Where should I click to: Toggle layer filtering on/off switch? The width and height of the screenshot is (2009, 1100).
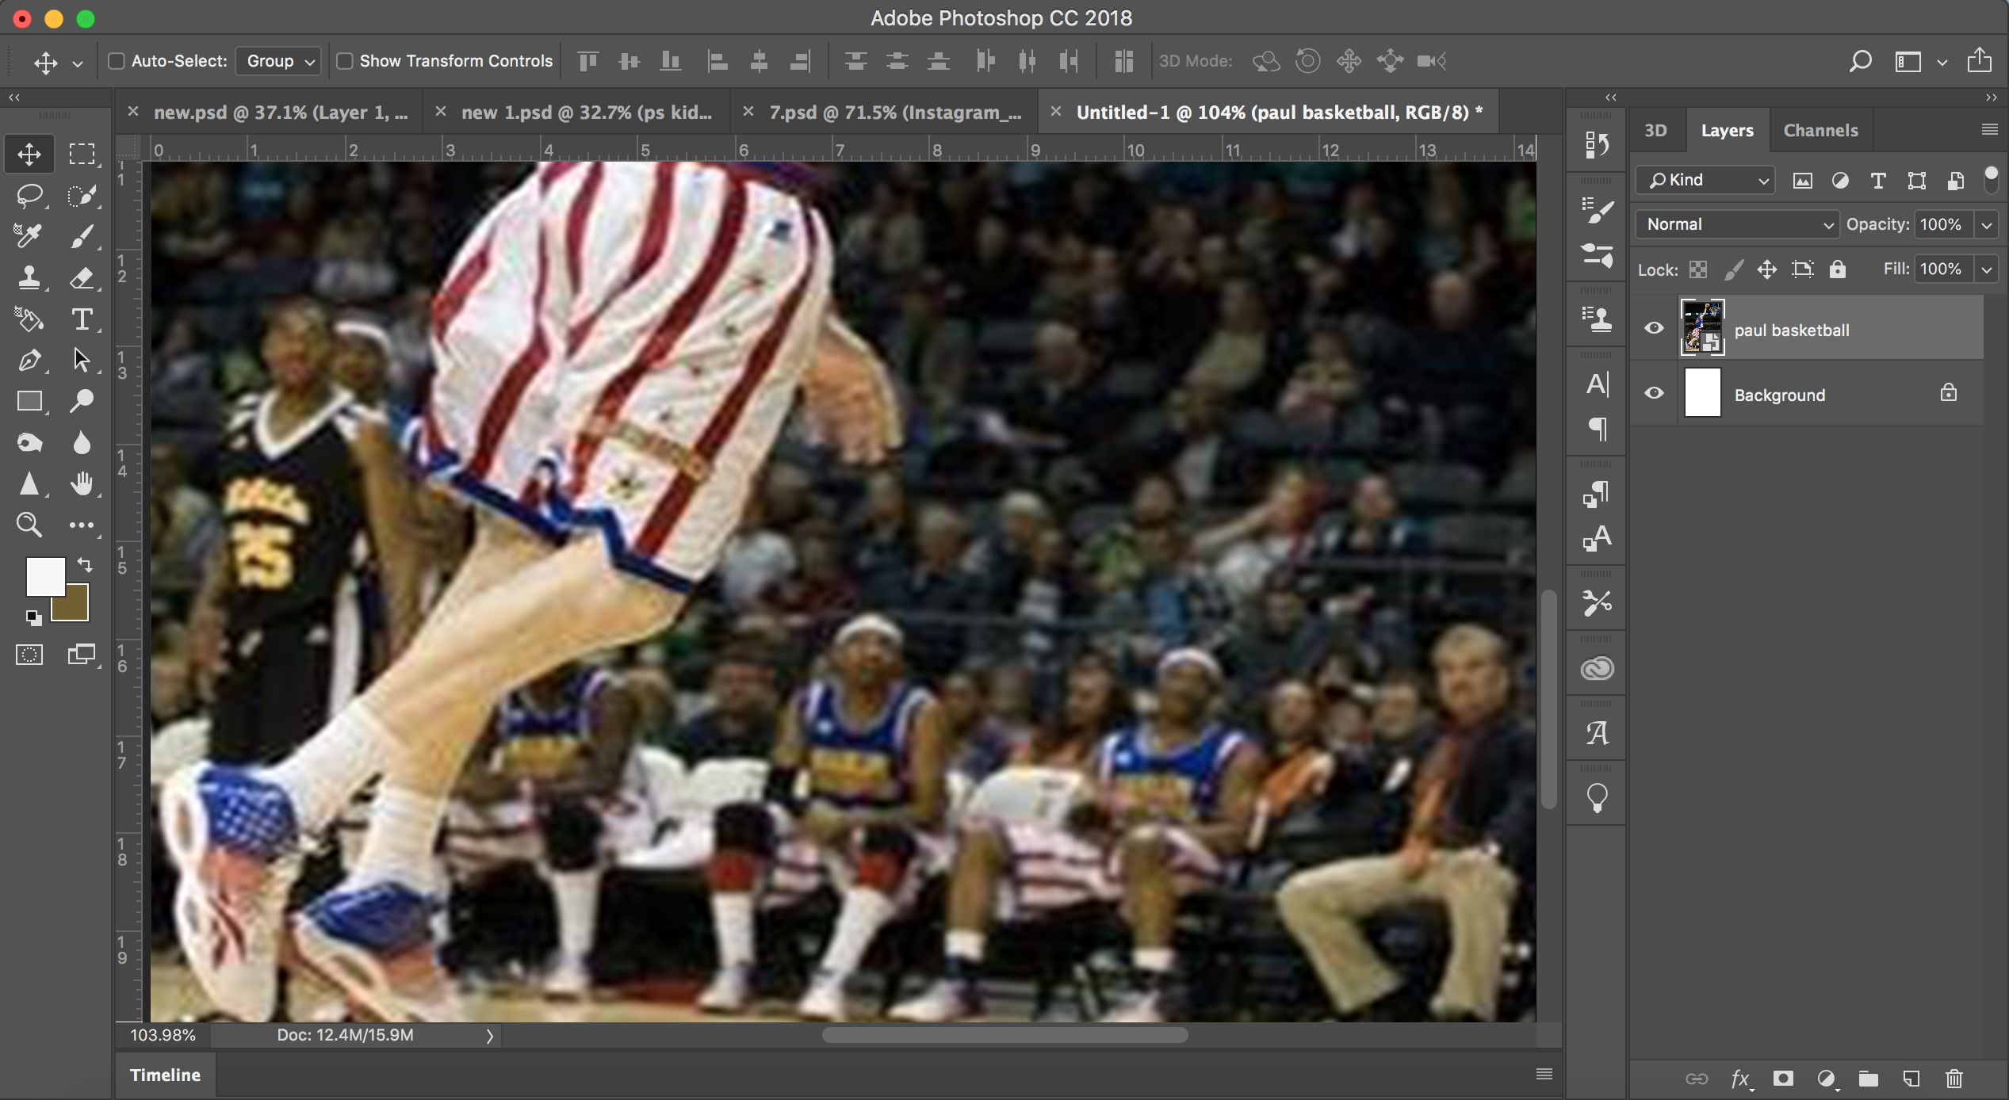coord(1990,179)
